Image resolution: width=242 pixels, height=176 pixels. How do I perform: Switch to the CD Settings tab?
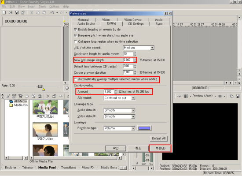point(136,24)
